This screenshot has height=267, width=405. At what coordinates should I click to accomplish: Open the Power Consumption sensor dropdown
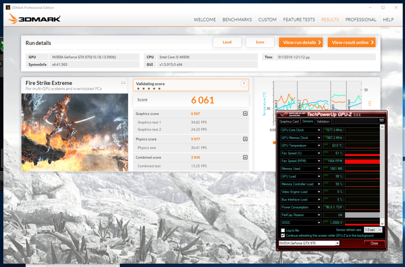pos(319,207)
